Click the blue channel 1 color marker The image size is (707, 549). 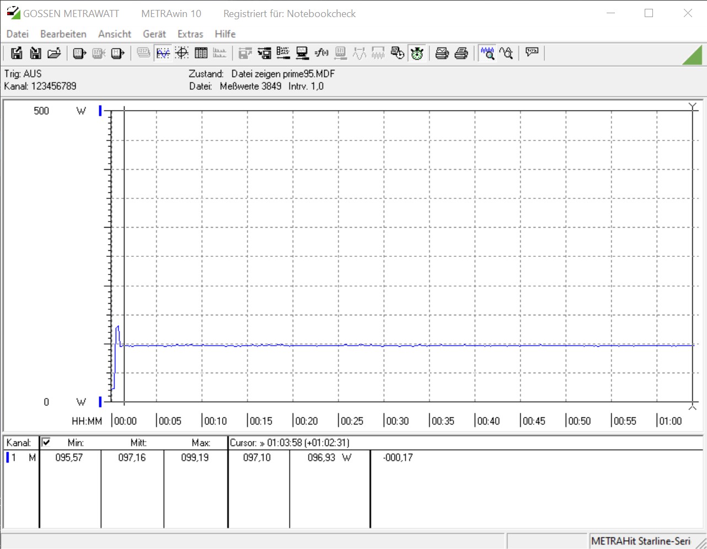click(x=8, y=457)
